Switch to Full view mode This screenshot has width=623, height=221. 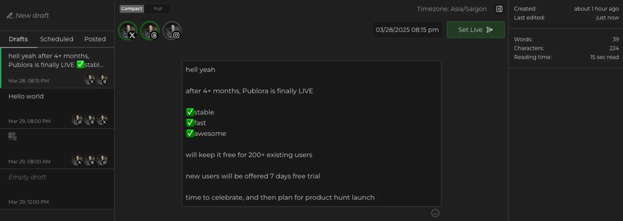158,9
